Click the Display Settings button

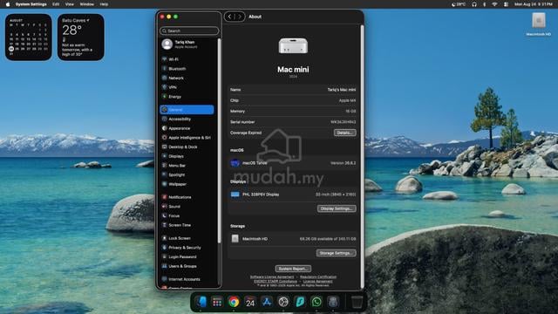(x=337, y=208)
